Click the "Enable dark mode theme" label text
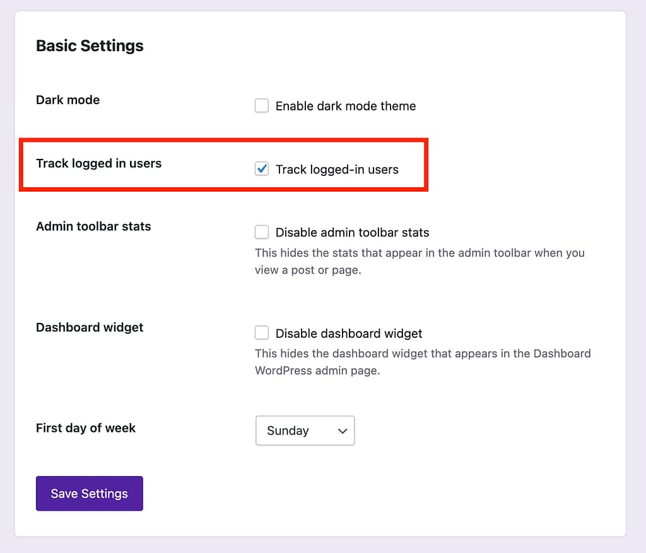 (x=346, y=106)
